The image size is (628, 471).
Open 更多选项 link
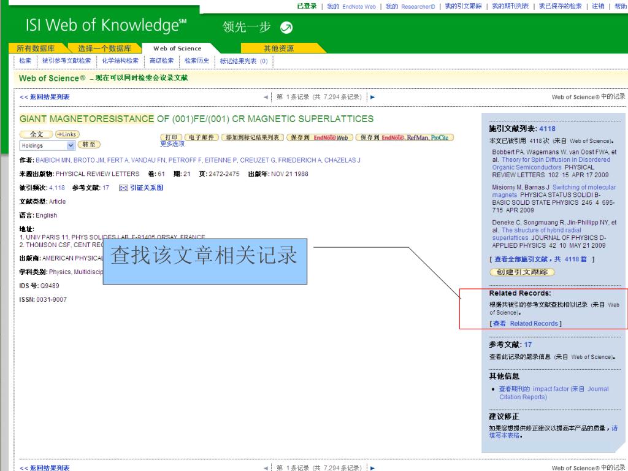[172, 144]
